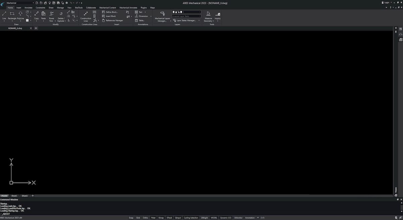Expand the Login dropdown at top right
The image size is (403, 220).
click(391, 3)
